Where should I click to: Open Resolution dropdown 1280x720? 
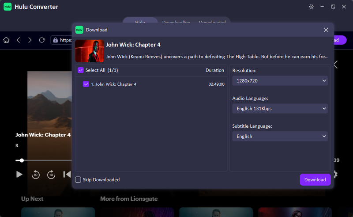[280, 81]
